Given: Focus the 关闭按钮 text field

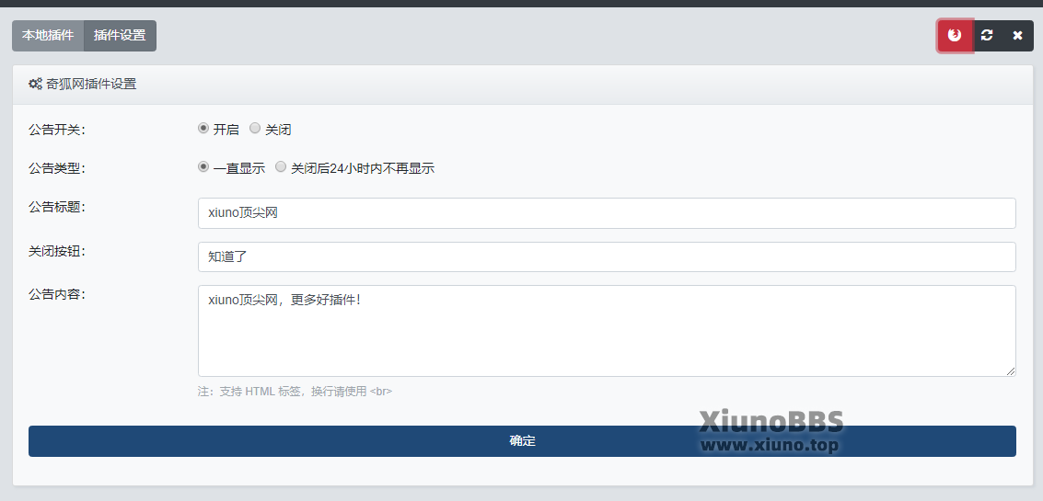Looking at the screenshot, I should 607,256.
